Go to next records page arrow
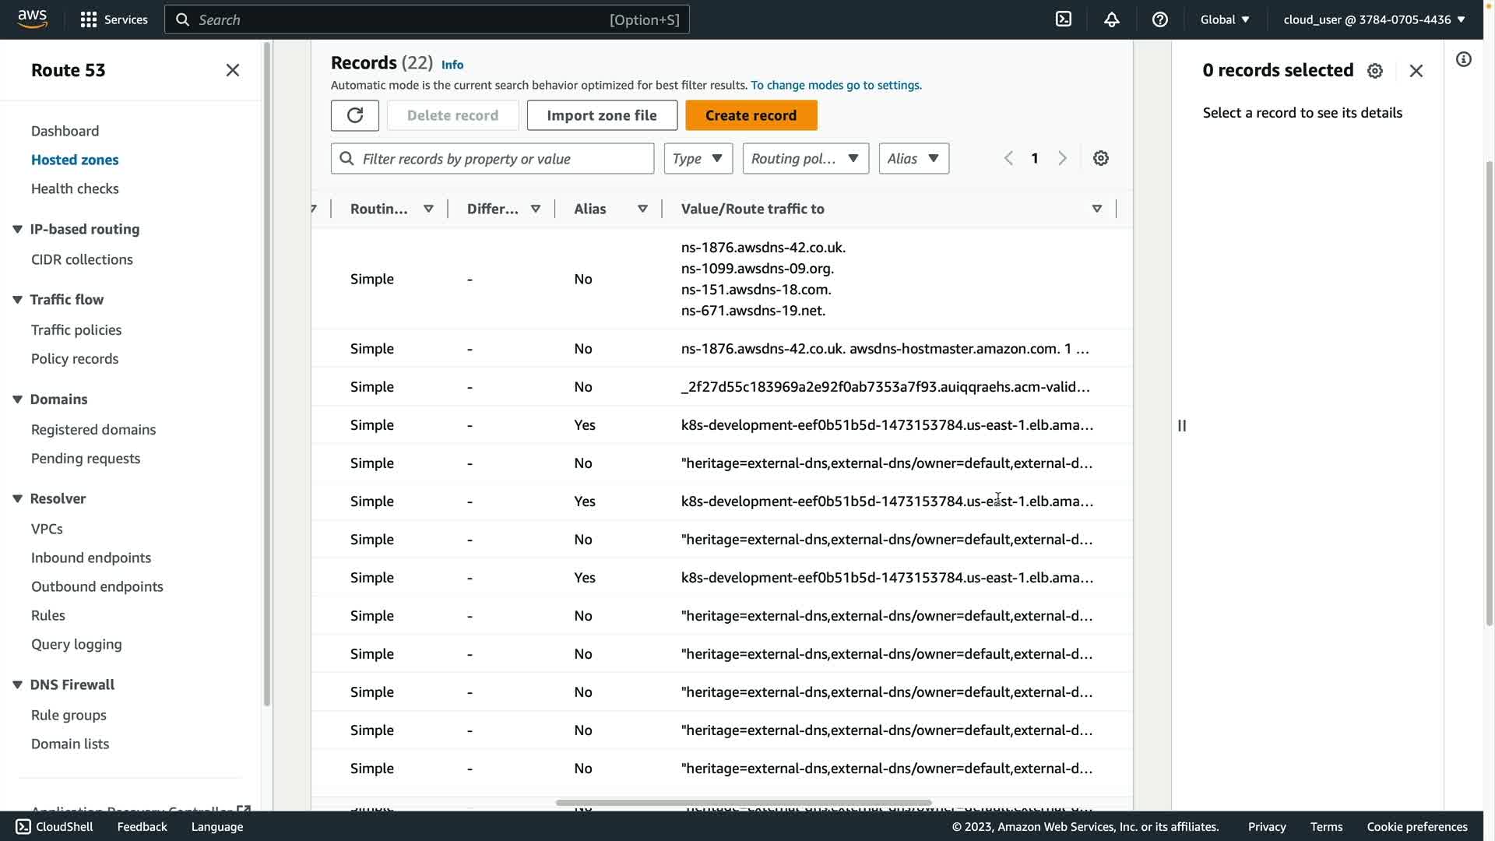This screenshot has height=841, width=1495. coord(1062,159)
